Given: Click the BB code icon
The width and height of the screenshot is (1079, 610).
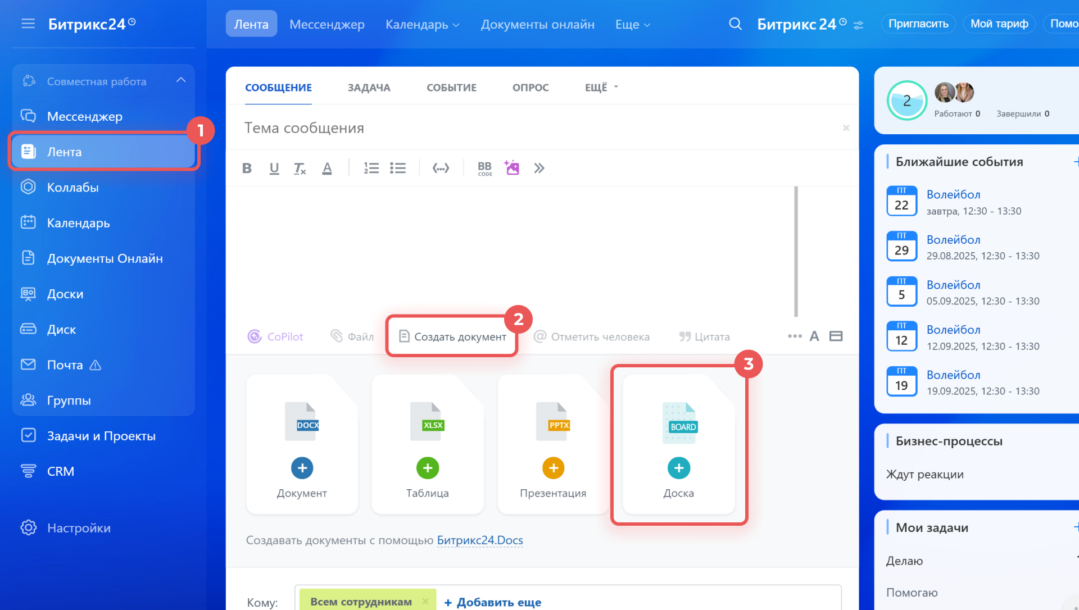Looking at the screenshot, I should pyautogui.click(x=484, y=168).
